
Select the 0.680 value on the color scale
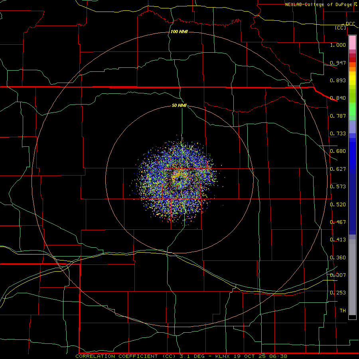click(x=338, y=151)
